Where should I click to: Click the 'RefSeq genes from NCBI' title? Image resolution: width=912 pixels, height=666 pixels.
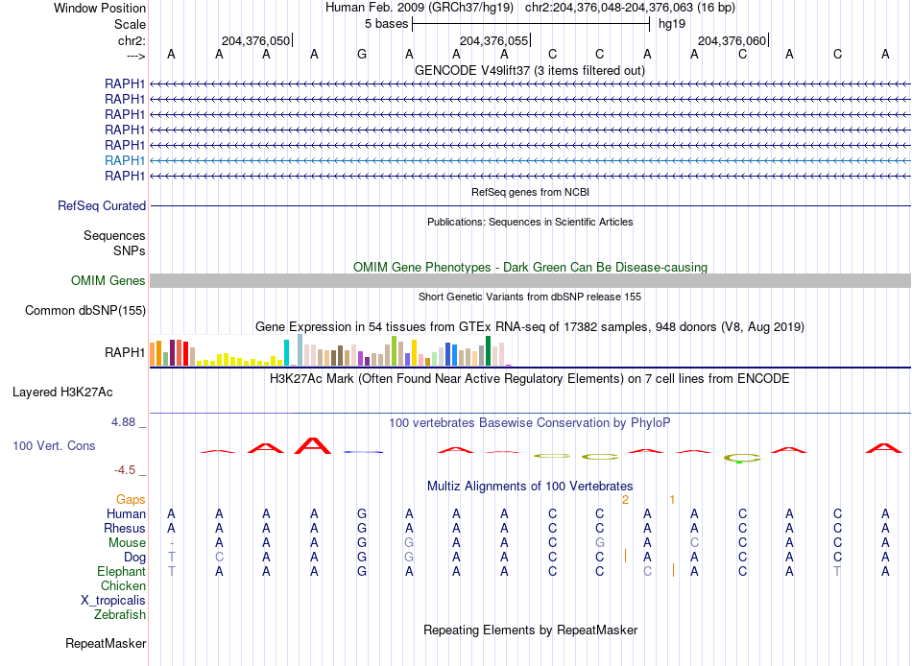531,192
